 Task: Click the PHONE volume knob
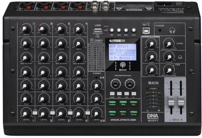[x=169, y=57]
